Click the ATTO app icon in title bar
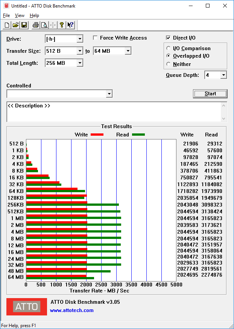This screenshot has height=329, width=234. (x=6, y=6)
